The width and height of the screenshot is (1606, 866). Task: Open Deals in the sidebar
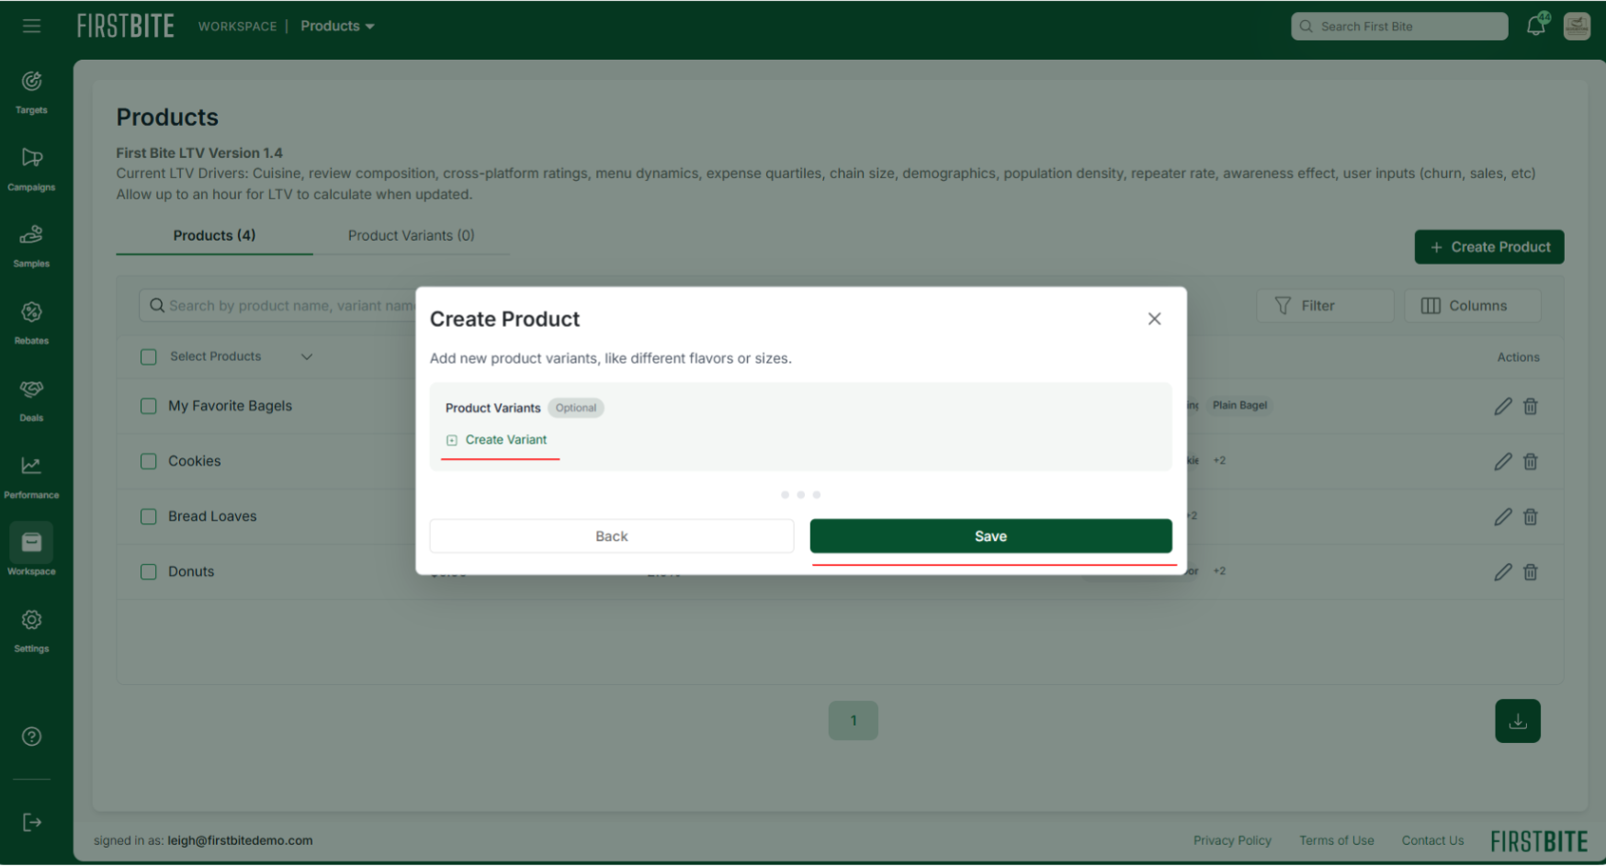click(31, 400)
